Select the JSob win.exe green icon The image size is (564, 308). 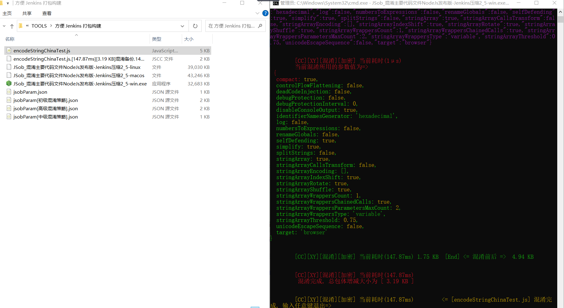[9, 83]
